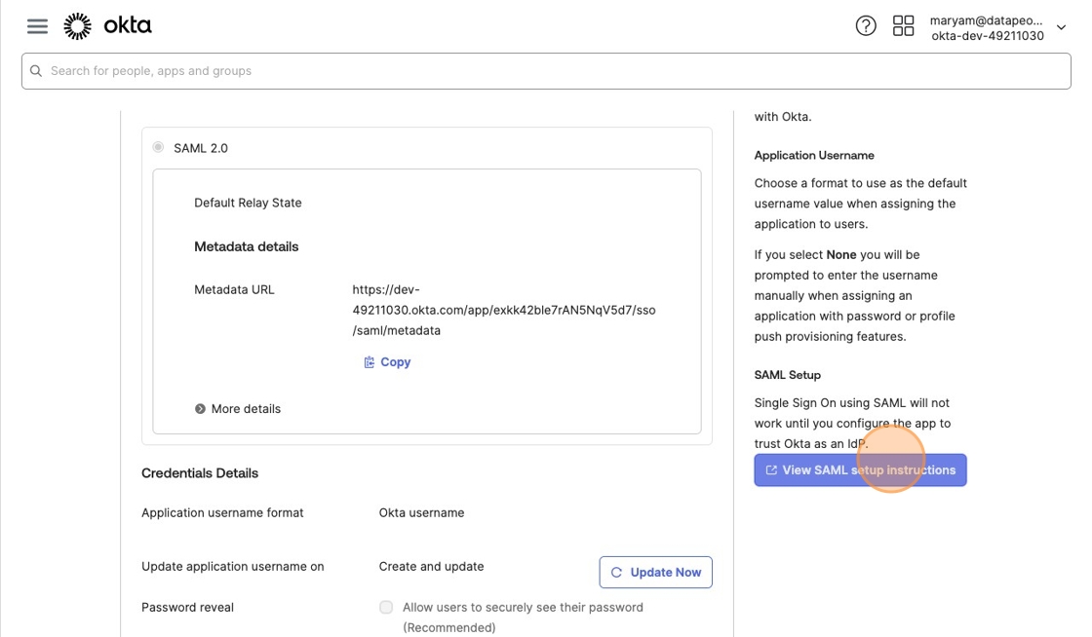Click the external link icon on SAML instructions
The image size is (1092, 637).
tap(771, 470)
